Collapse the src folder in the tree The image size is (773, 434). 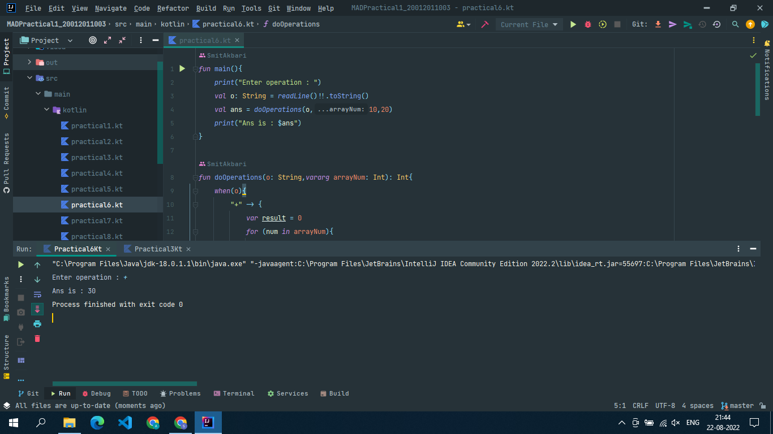(x=29, y=78)
